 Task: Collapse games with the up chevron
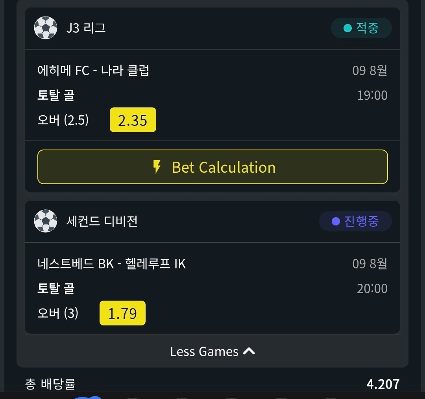coord(249,351)
